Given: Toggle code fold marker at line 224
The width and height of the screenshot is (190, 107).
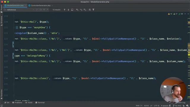Looking at the screenshot, I should pos(13,44).
